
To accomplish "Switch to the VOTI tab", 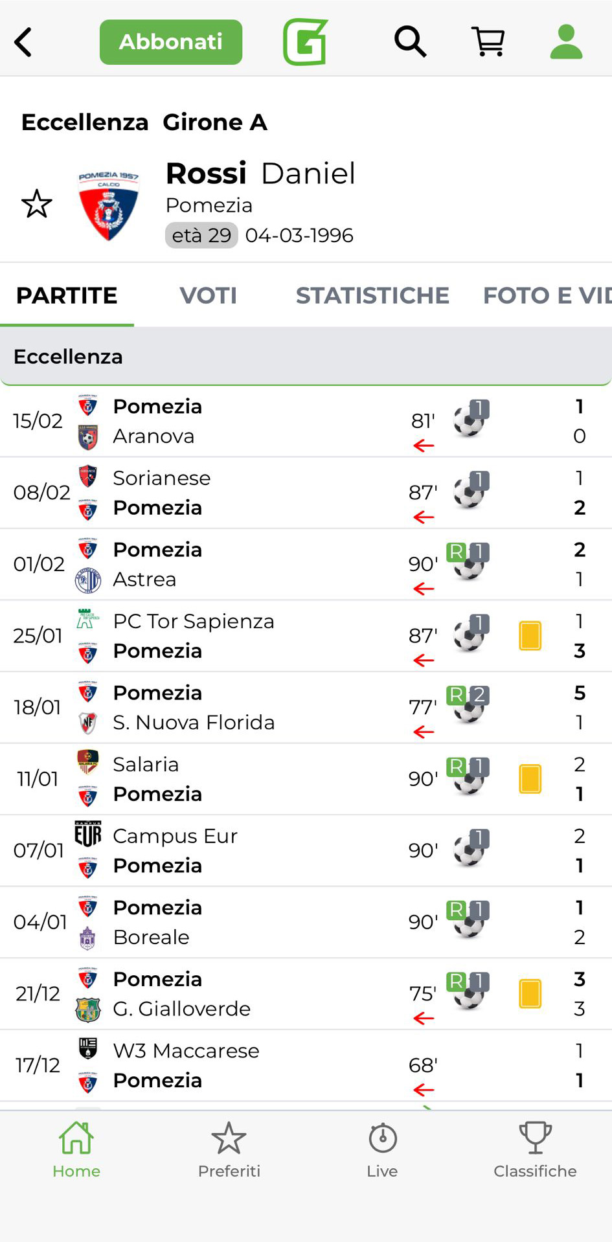I will 208,295.
